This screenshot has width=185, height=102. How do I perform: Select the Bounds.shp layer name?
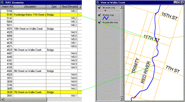tap(109, 8)
